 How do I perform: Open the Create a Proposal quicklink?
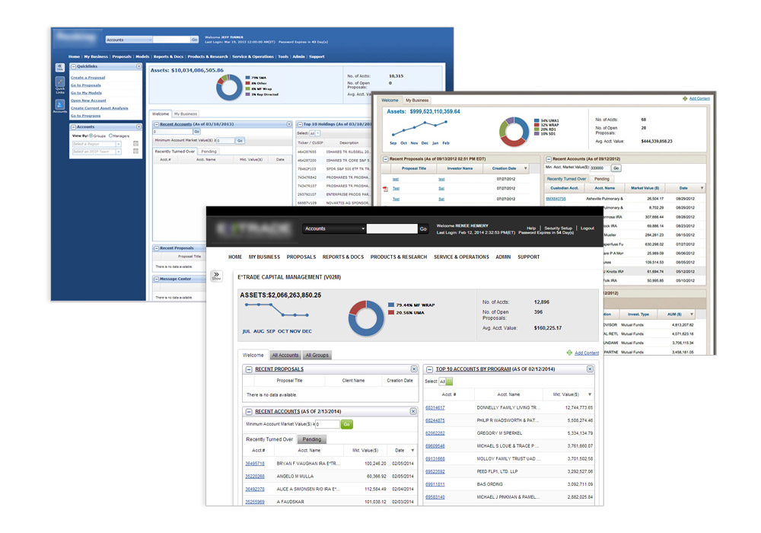88,78
